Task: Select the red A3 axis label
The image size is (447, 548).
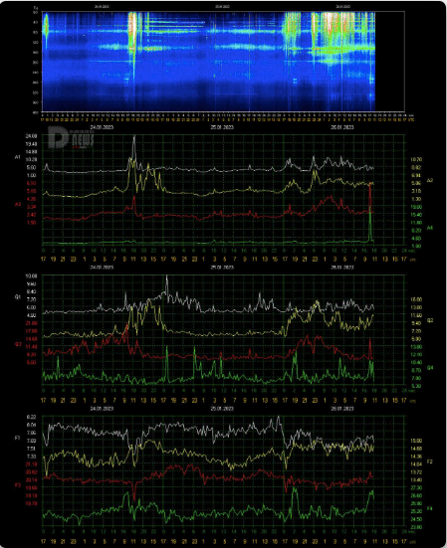Action: click(18, 204)
